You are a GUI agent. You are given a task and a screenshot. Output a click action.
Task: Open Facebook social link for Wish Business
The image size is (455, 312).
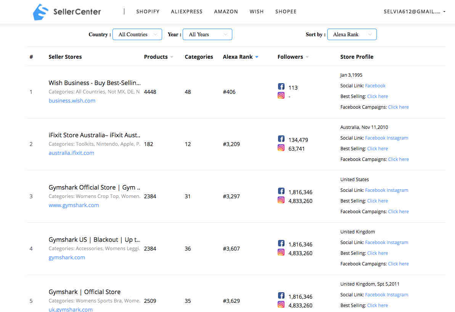tap(375, 85)
